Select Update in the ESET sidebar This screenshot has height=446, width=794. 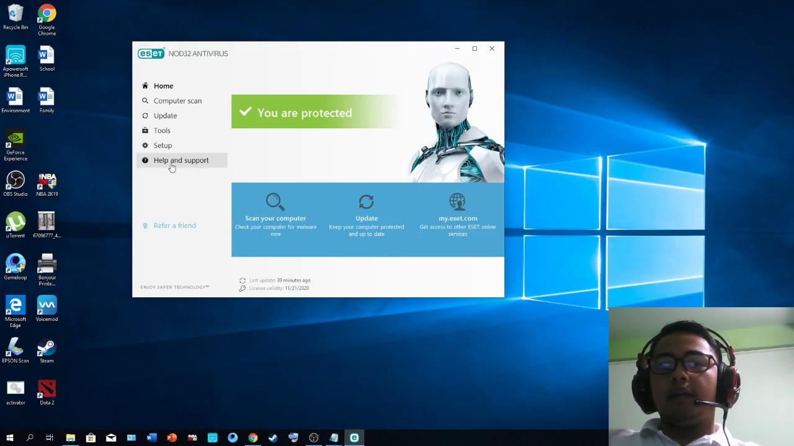point(165,116)
